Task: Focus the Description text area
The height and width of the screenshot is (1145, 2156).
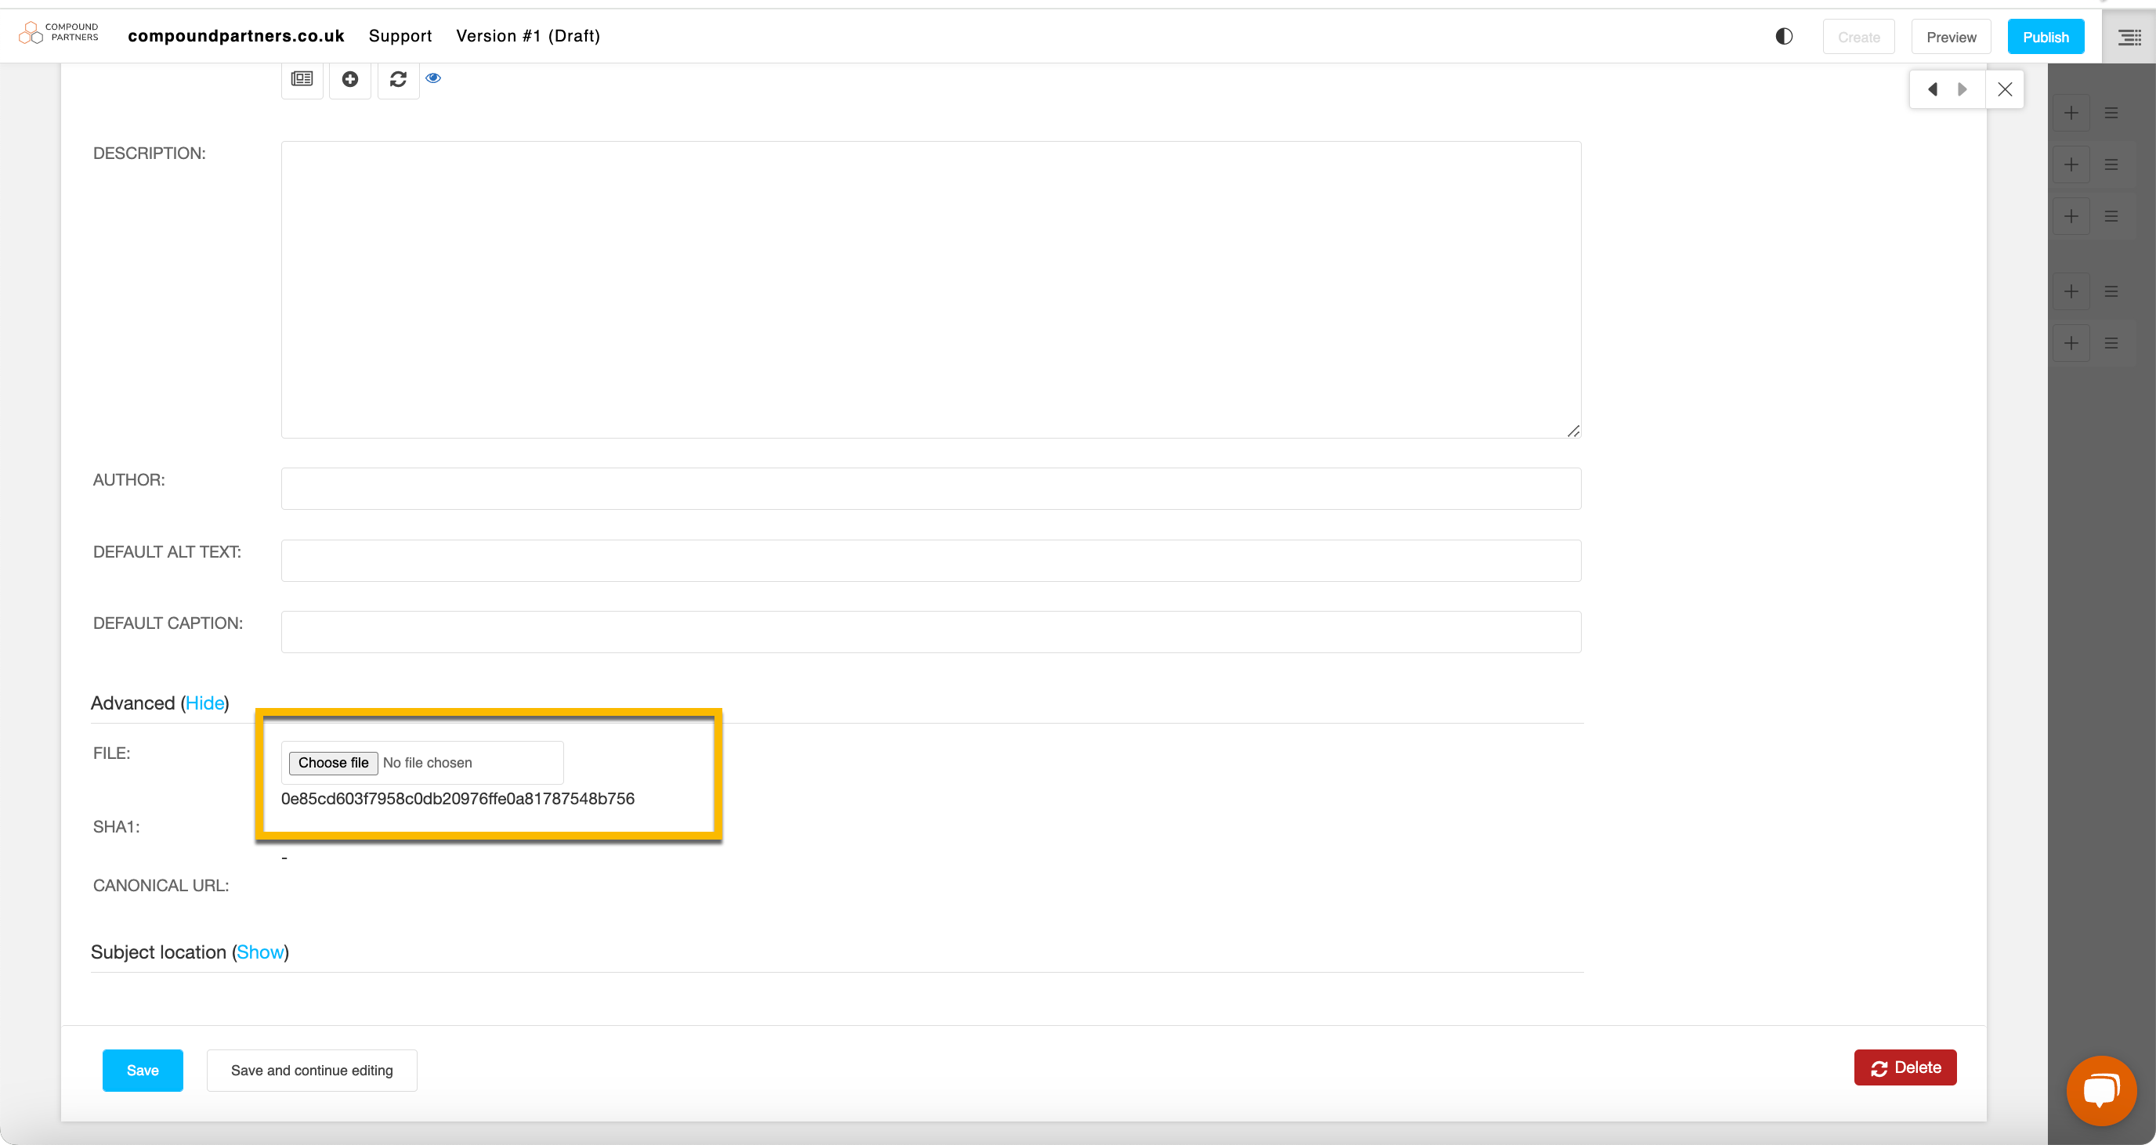Action: point(931,290)
